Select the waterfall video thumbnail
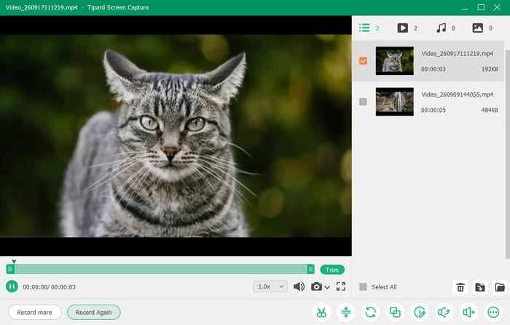This screenshot has height=325, width=510. (395, 102)
